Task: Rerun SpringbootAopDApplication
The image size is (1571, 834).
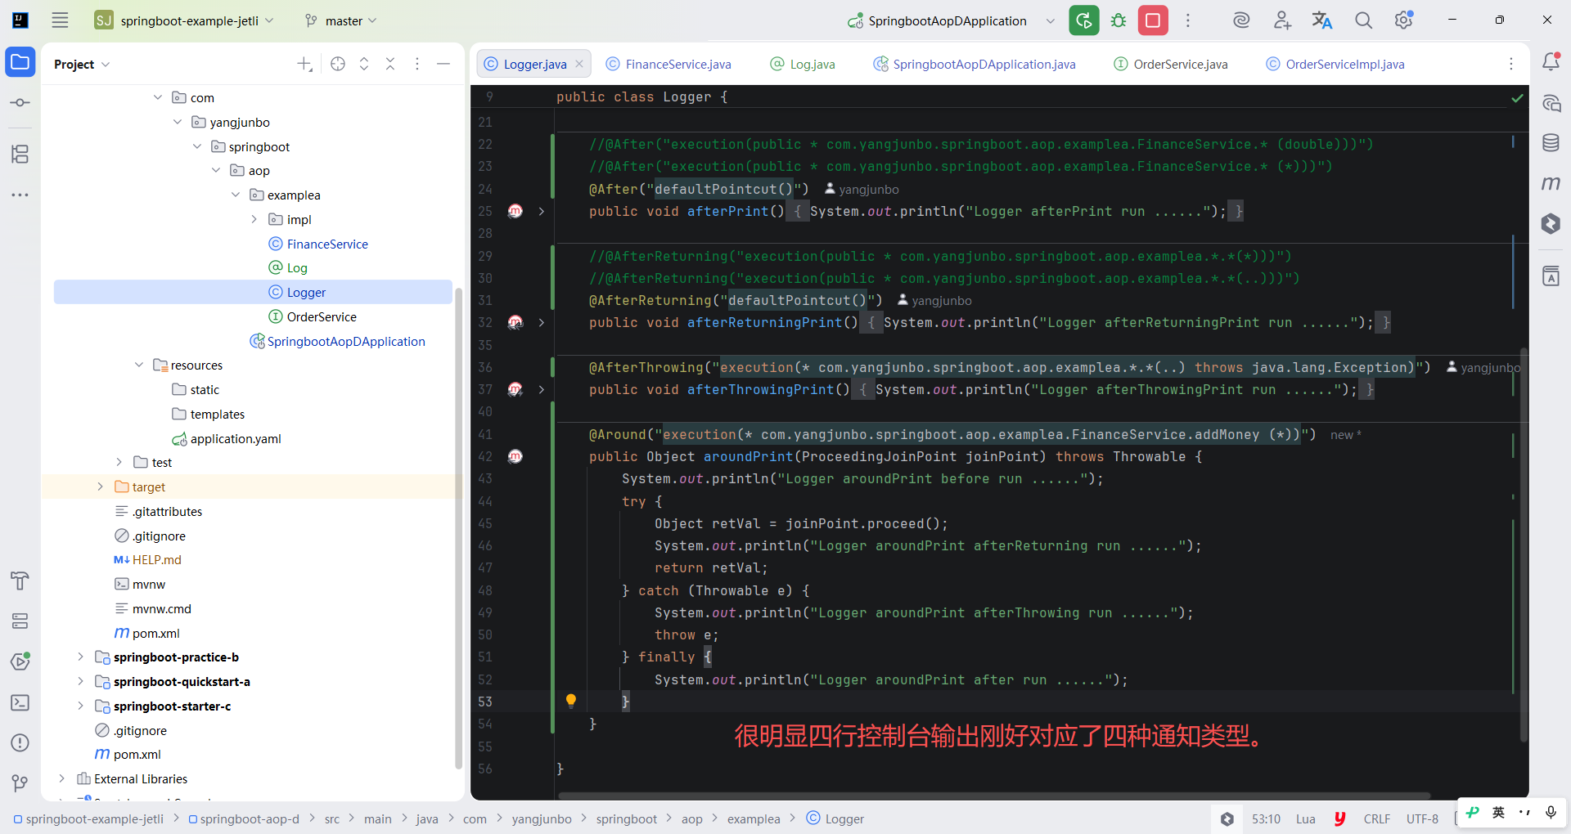Action: pyautogui.click(x=1084, y=20)
